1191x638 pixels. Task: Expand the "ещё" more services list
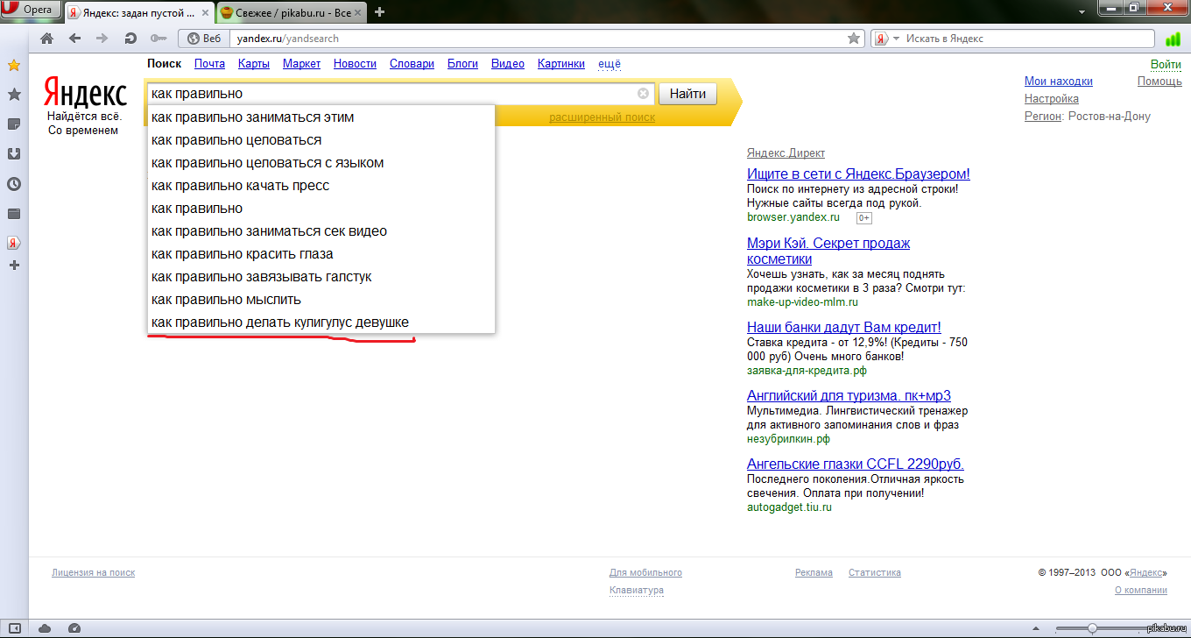(x=609, y=64)
